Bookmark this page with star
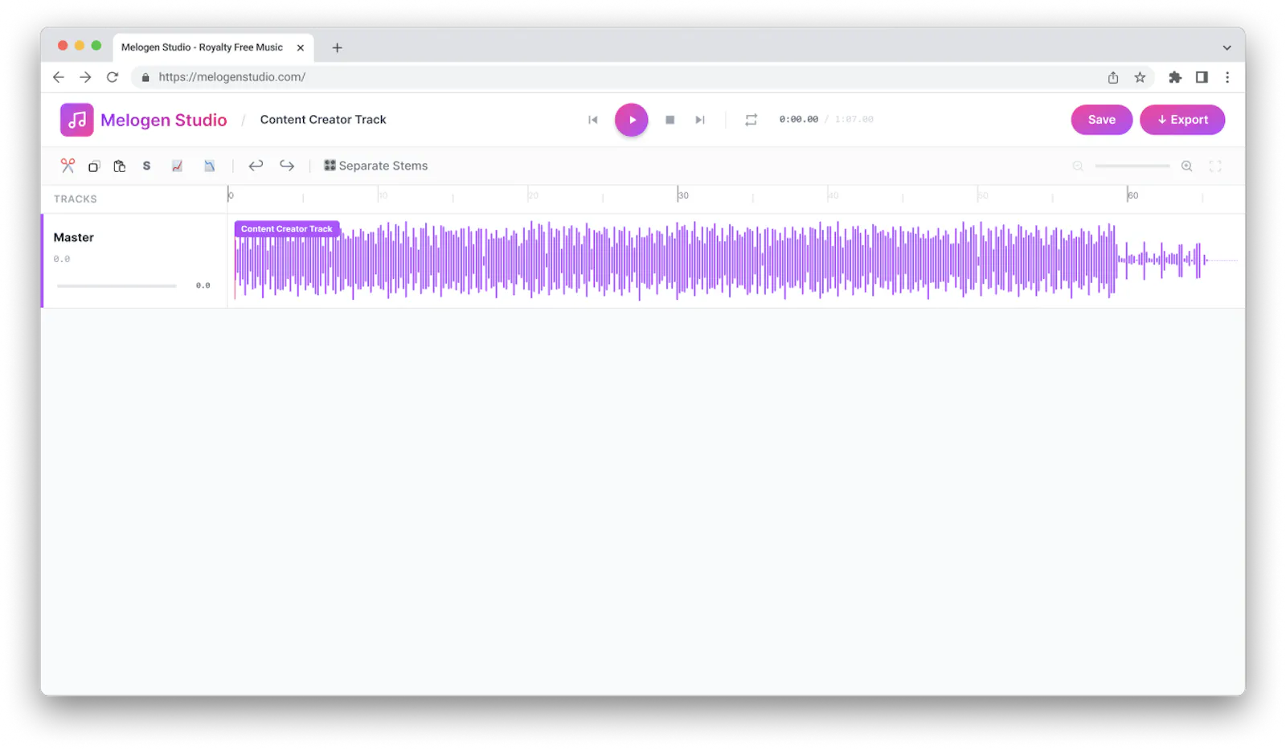 (x=1140, y=77)
